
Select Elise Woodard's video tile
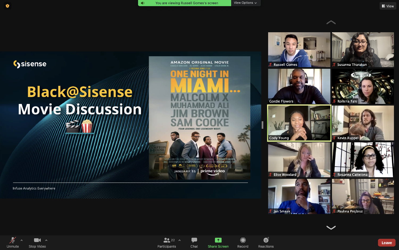299,160
